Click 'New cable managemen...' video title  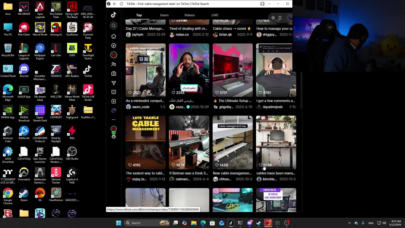pos(232,173)
